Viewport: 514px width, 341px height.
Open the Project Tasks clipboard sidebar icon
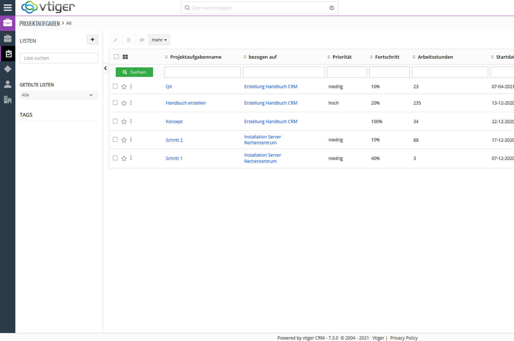8,54
